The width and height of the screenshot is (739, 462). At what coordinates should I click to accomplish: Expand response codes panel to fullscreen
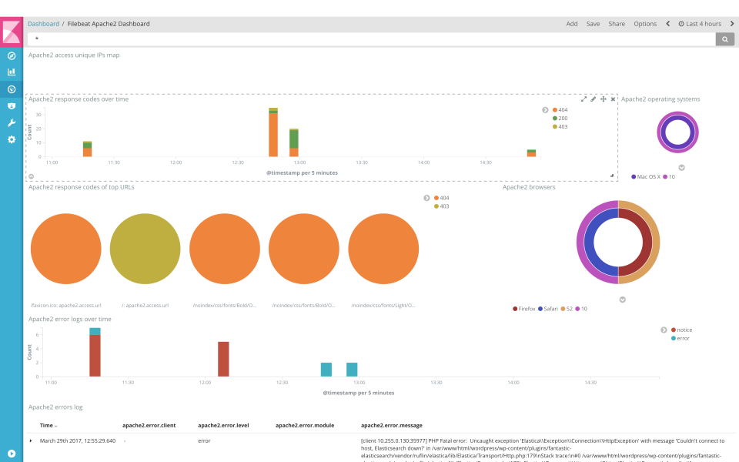pos(583,99)
